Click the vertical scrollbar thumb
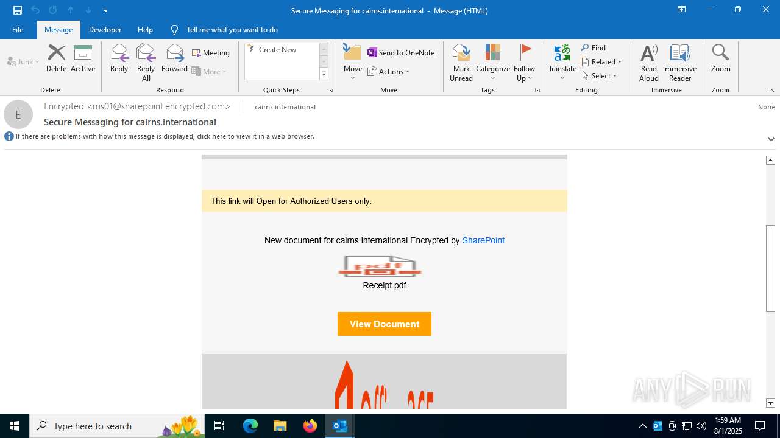Screen dimensions: 780x438 [x=770, y=268]
